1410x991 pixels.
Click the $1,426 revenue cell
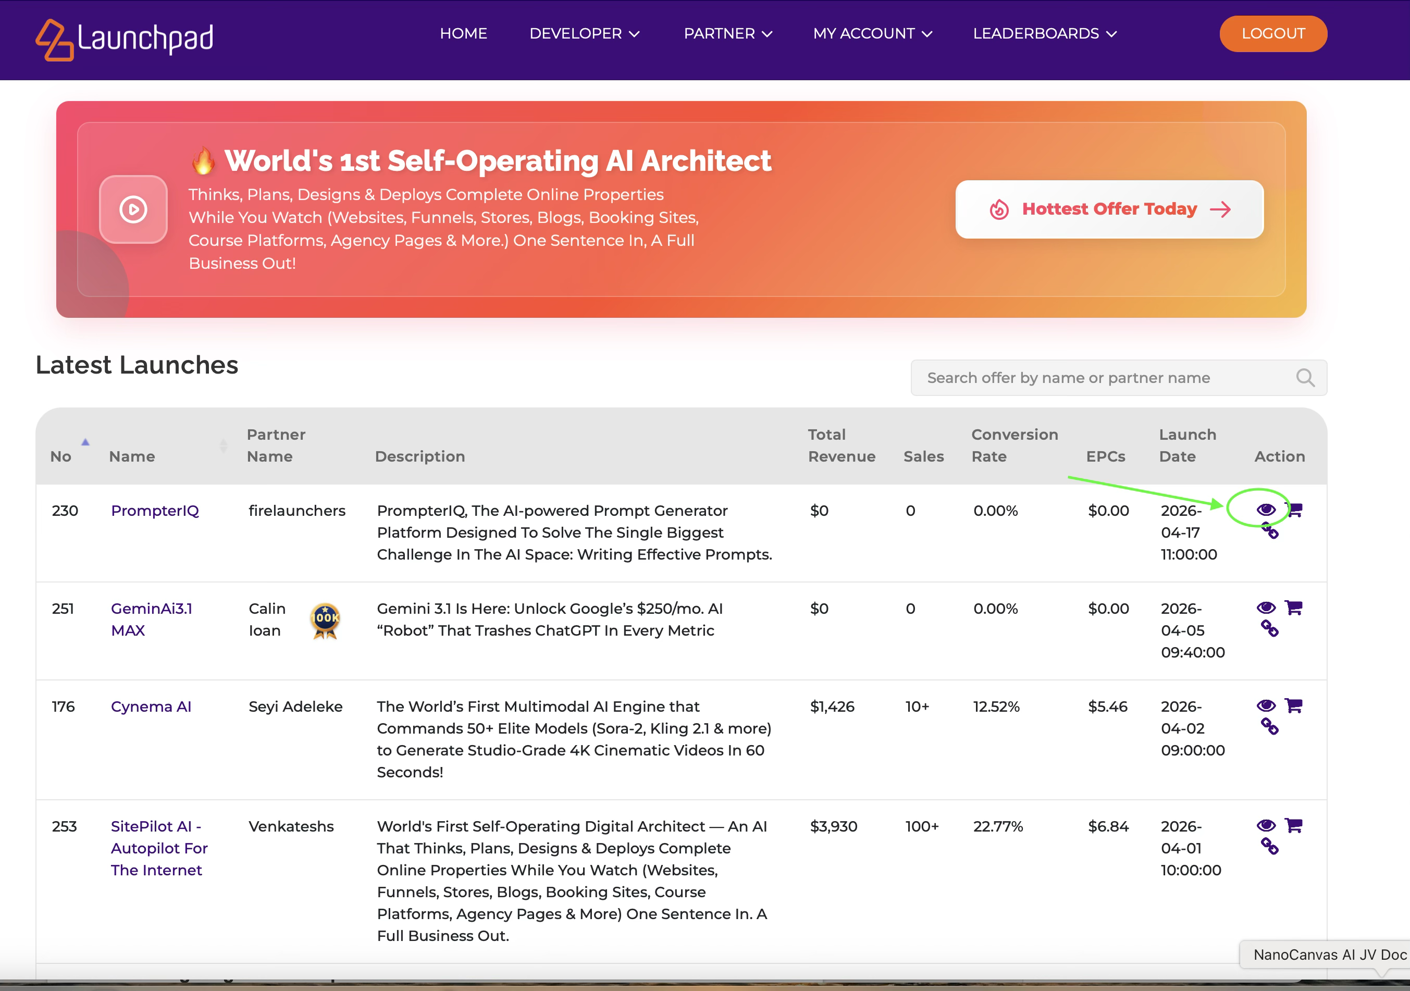point(832,707)
